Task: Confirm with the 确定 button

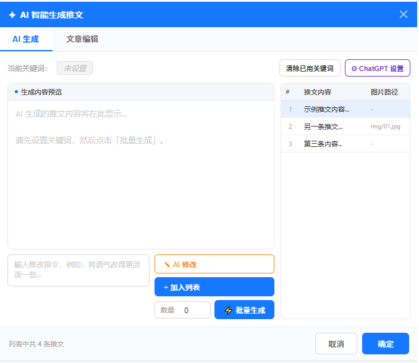Action: 386,344
